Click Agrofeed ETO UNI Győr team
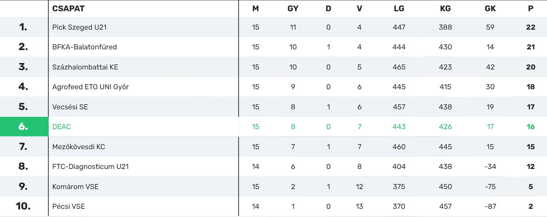The image size is (547, 217). click(91, 87)
